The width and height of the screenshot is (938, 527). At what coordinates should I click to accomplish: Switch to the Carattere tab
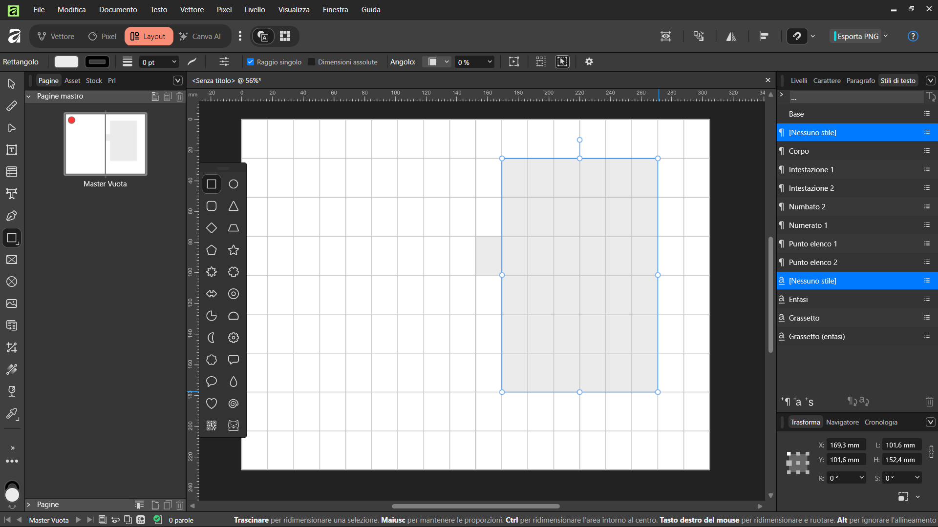827,81
